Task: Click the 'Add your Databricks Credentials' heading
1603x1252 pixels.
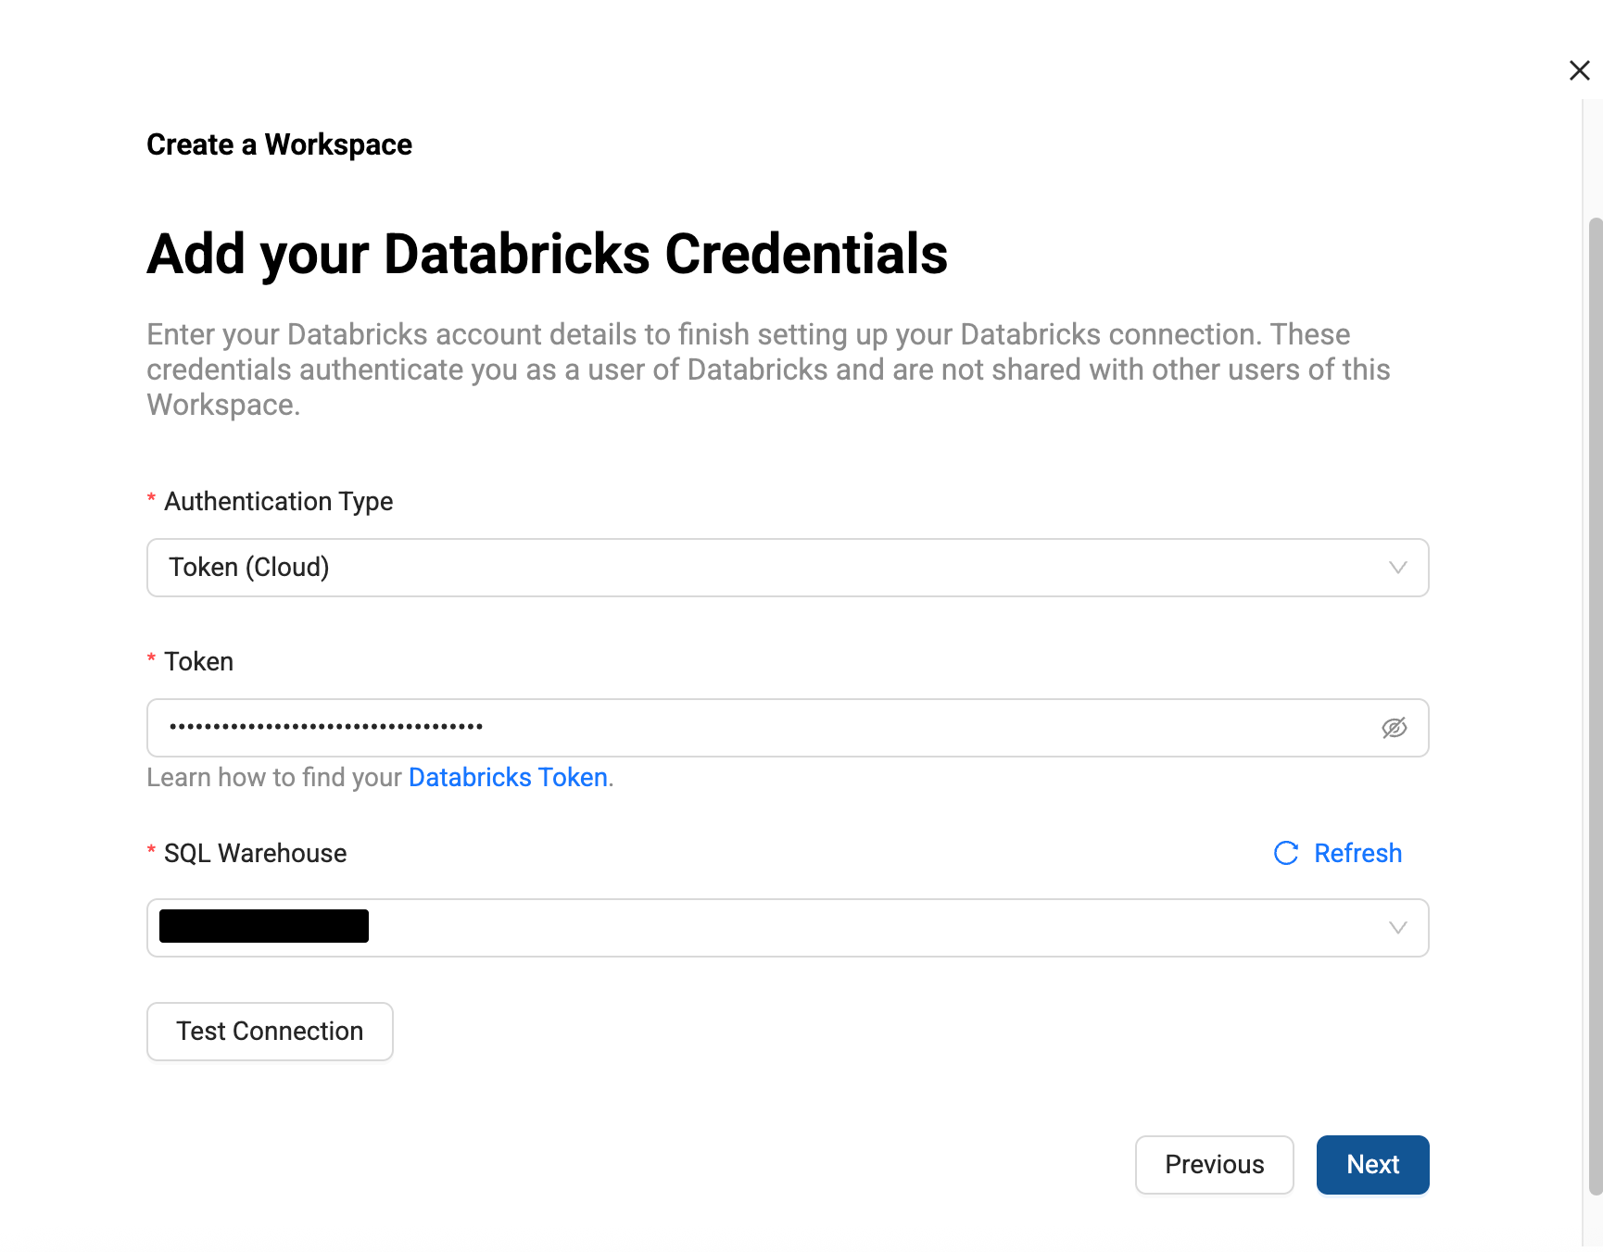Action: coord(547,255)
